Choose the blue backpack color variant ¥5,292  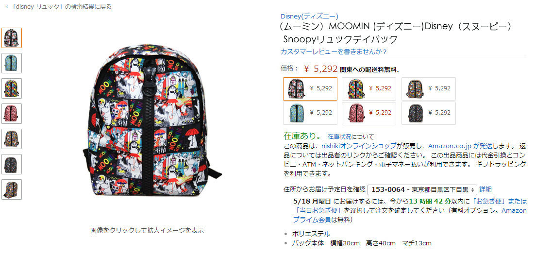310,113
